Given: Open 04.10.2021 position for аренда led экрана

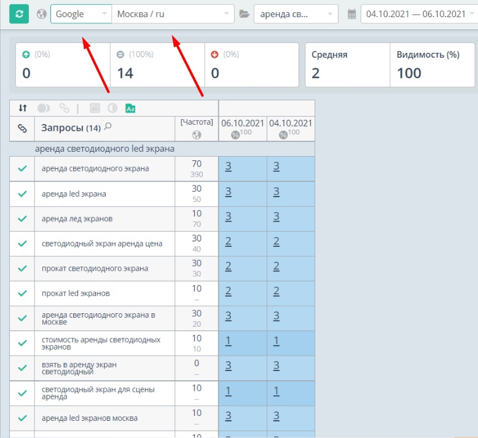Looking at the screenshot, I should point(276,192).
